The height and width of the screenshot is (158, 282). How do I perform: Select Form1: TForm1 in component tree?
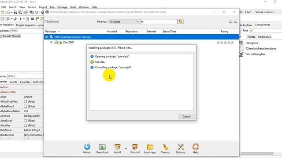pyautogui.click(x=11, y=36)
